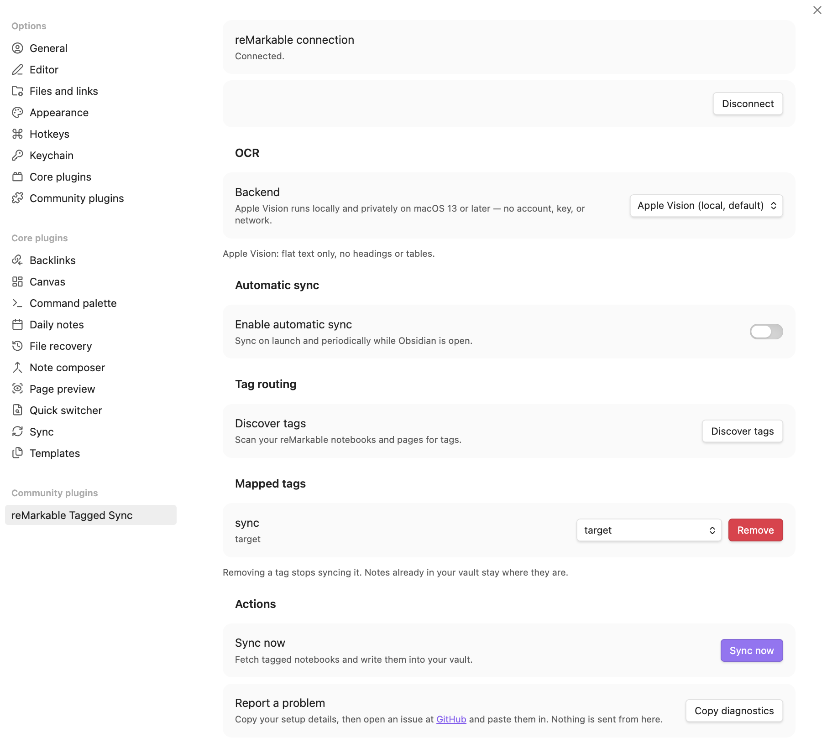
Task: Open Core plugins options tab
Action: point(91,177)
